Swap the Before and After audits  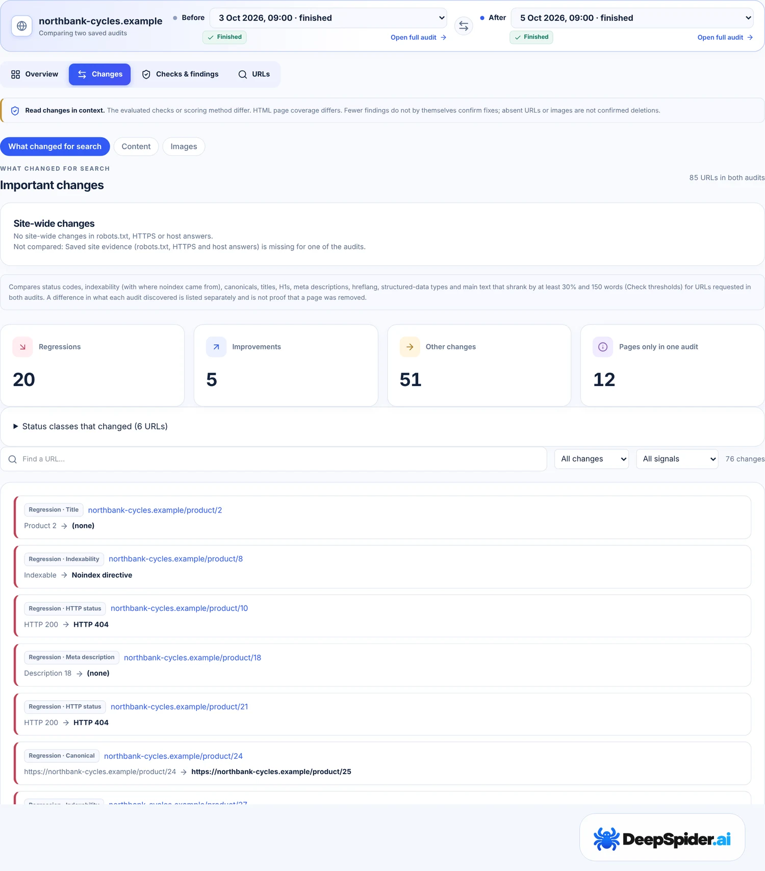pyautogui.click(x=464, y=25)
